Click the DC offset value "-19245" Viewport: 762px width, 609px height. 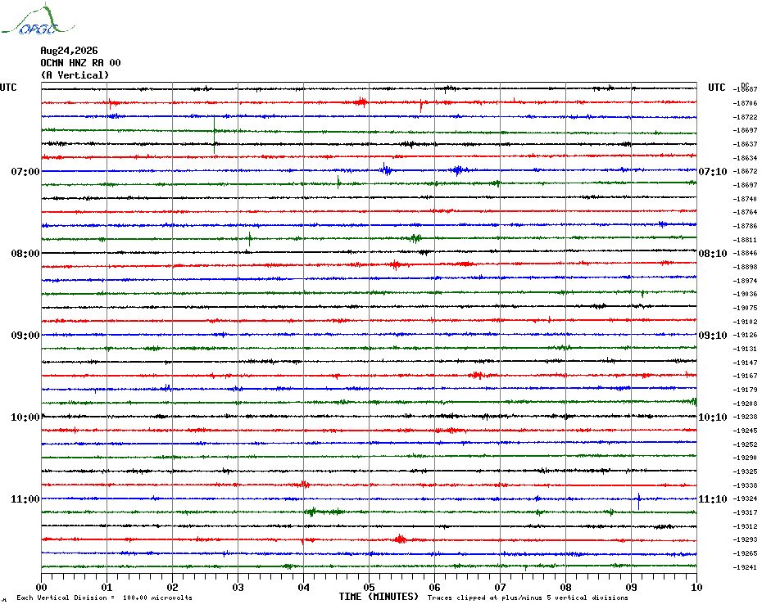click(745, 431)
